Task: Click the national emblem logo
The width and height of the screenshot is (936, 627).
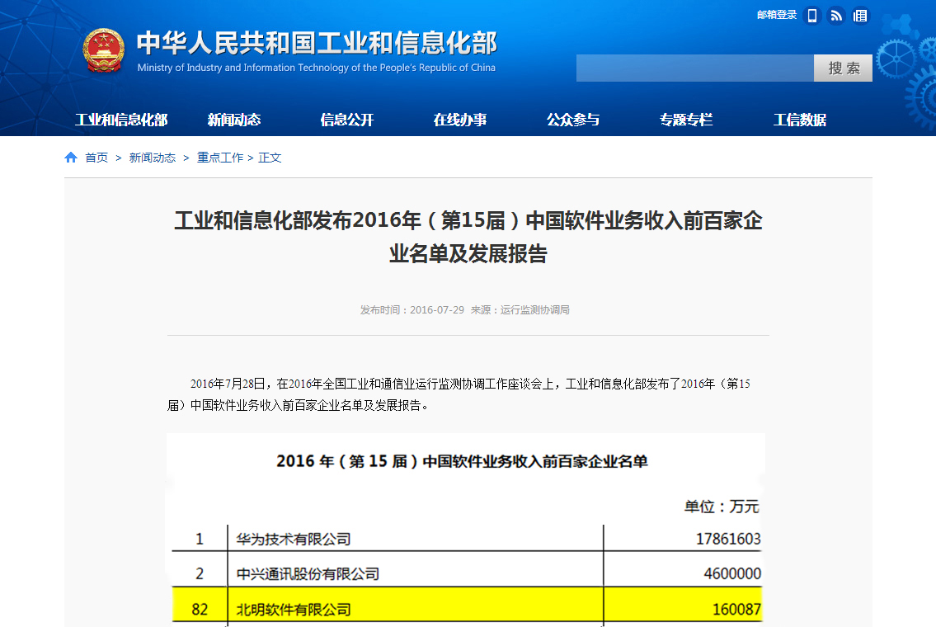Action: [103, 51]
